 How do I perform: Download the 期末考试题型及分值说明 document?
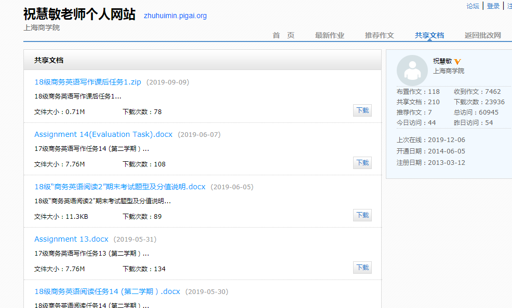[x=362, y=215]
